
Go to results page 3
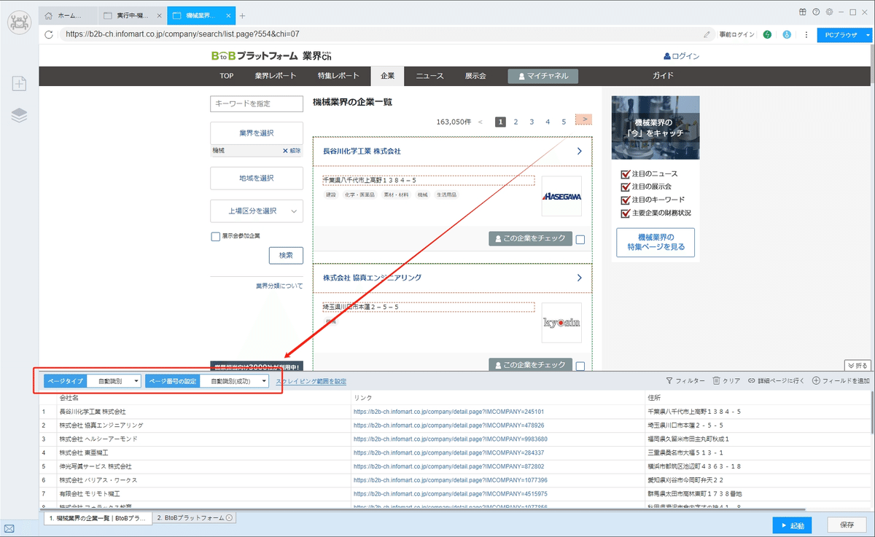532,122
